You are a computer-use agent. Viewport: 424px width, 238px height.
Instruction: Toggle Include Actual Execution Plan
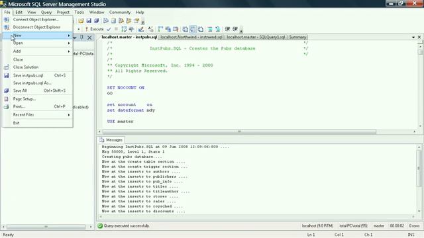160,29
